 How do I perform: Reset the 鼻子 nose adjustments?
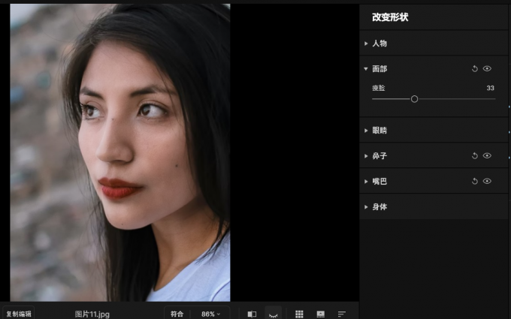474,156
